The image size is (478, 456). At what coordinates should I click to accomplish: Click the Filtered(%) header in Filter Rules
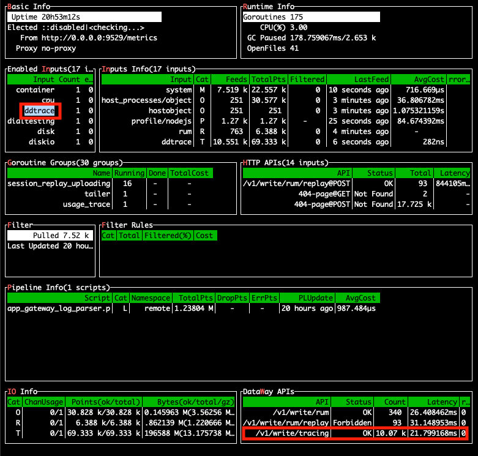168,236
